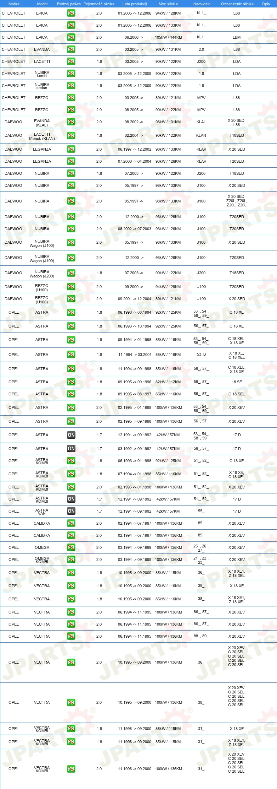Screen dimensions: 277x789
Task: Click the Oznaczenie silnika column header
Action: [x=237, y=4]
